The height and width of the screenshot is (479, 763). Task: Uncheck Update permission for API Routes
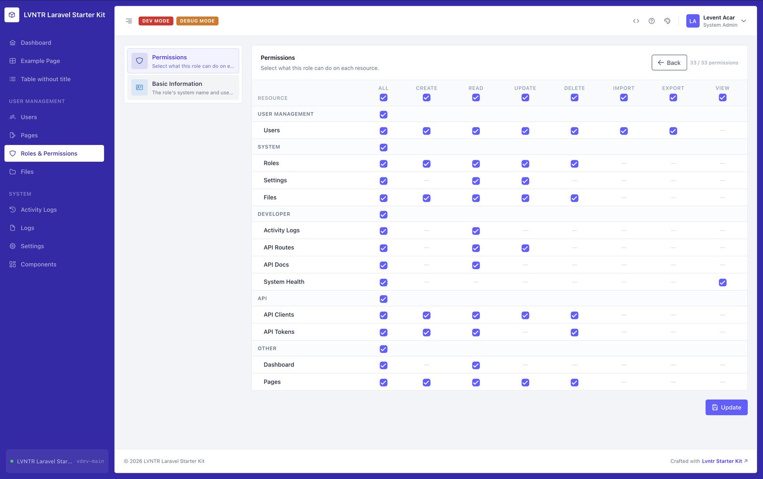tap(525, 248)
